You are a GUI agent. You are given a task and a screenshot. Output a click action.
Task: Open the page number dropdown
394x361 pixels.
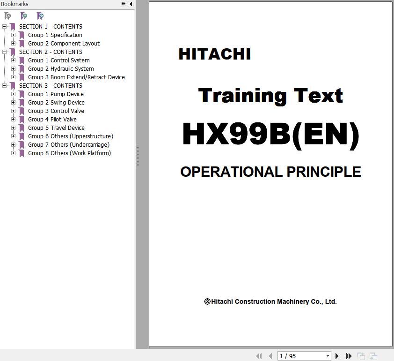(x=328, y=356)
